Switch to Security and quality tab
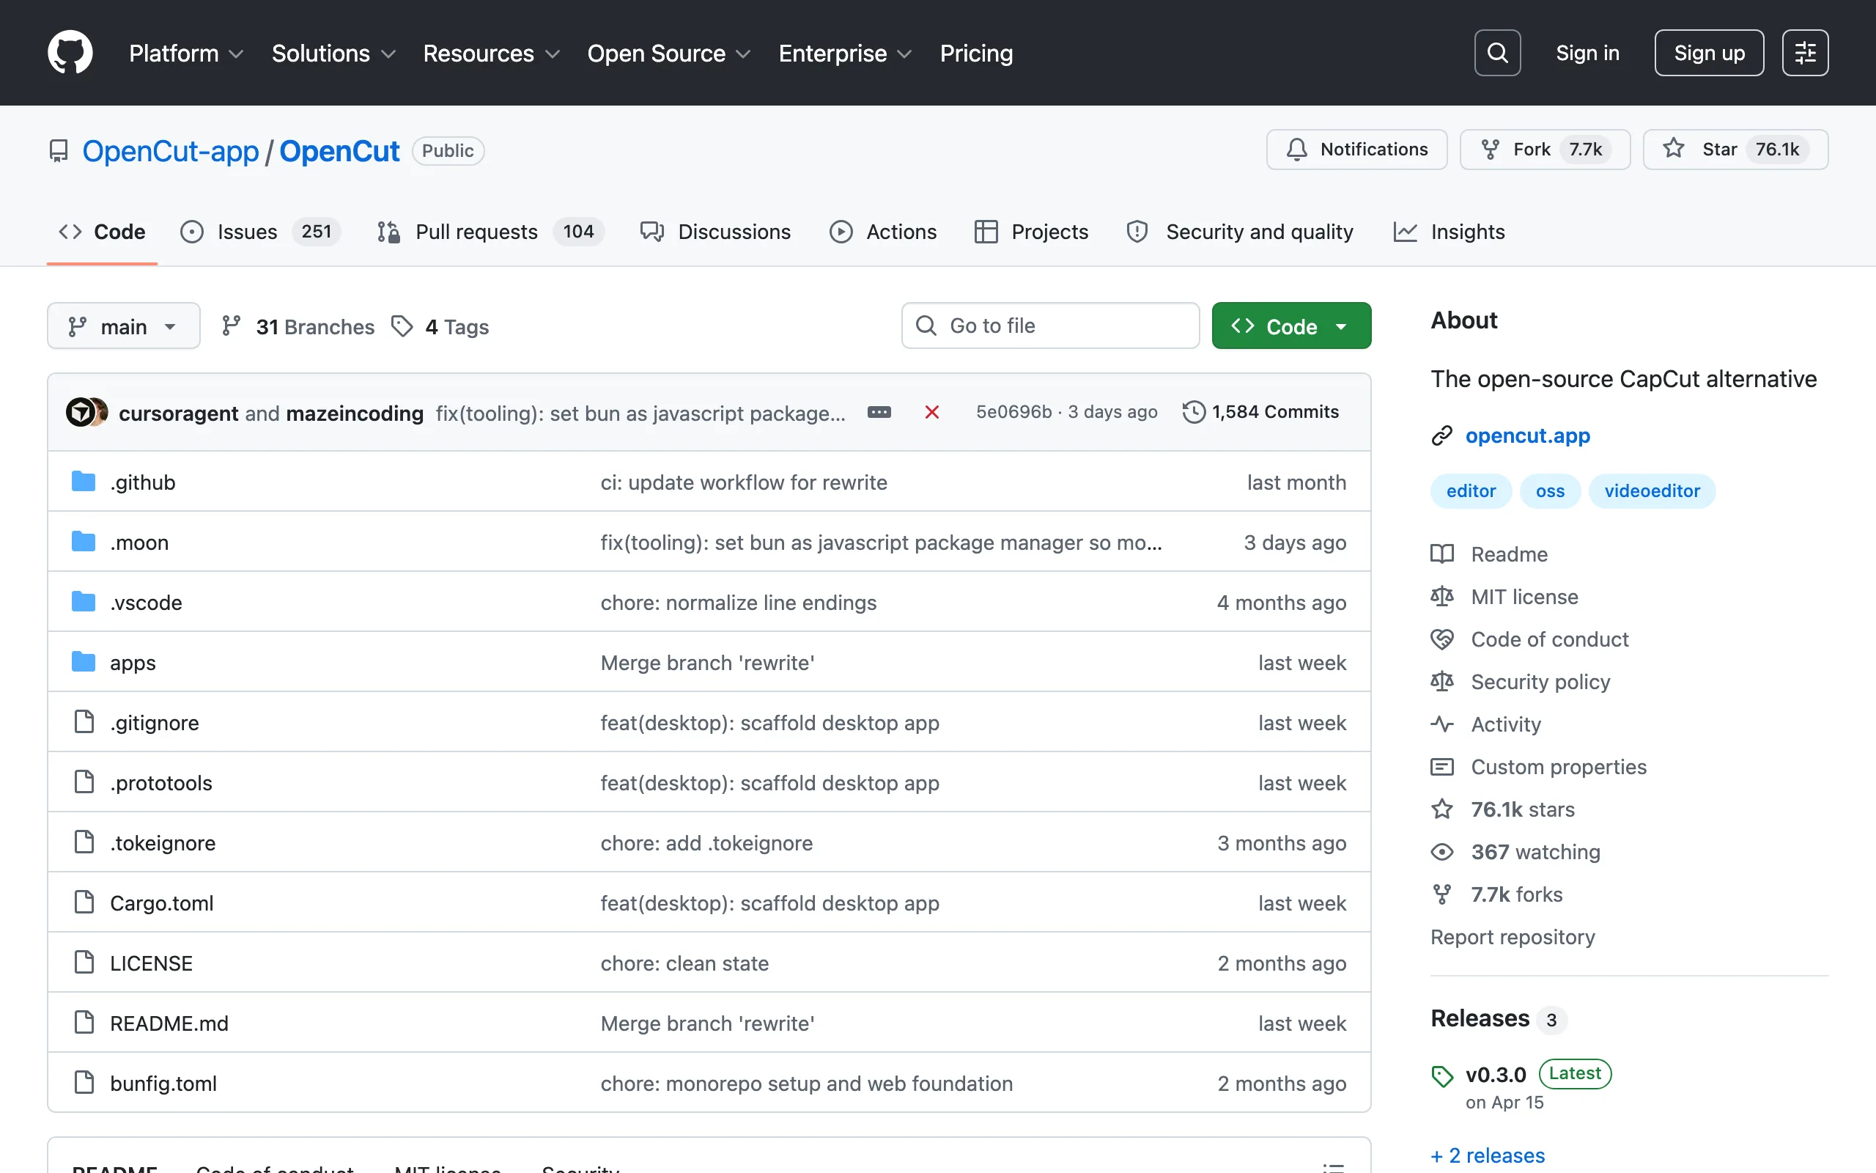This screenshot has width=1876, height=1173. click(x=1240, y=232)
